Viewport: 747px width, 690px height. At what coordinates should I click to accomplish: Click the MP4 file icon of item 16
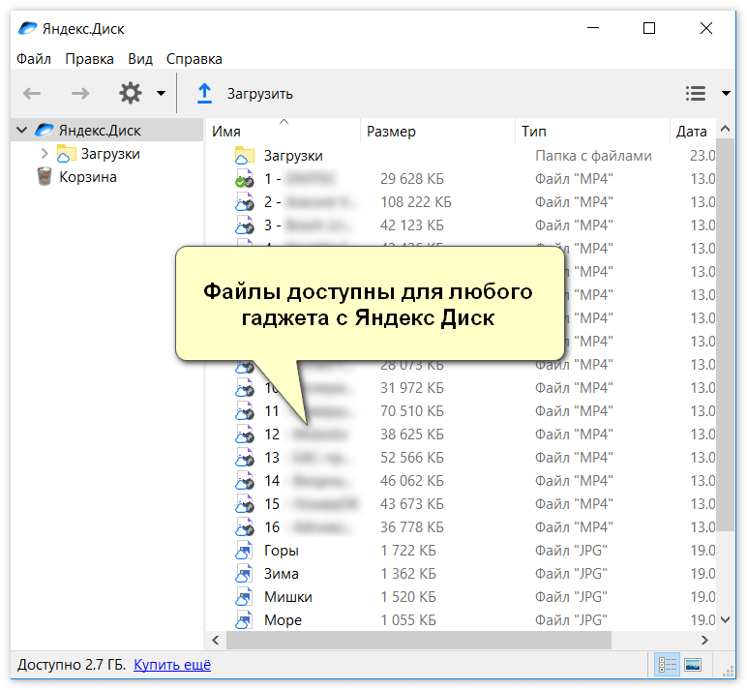pos(244,527)
